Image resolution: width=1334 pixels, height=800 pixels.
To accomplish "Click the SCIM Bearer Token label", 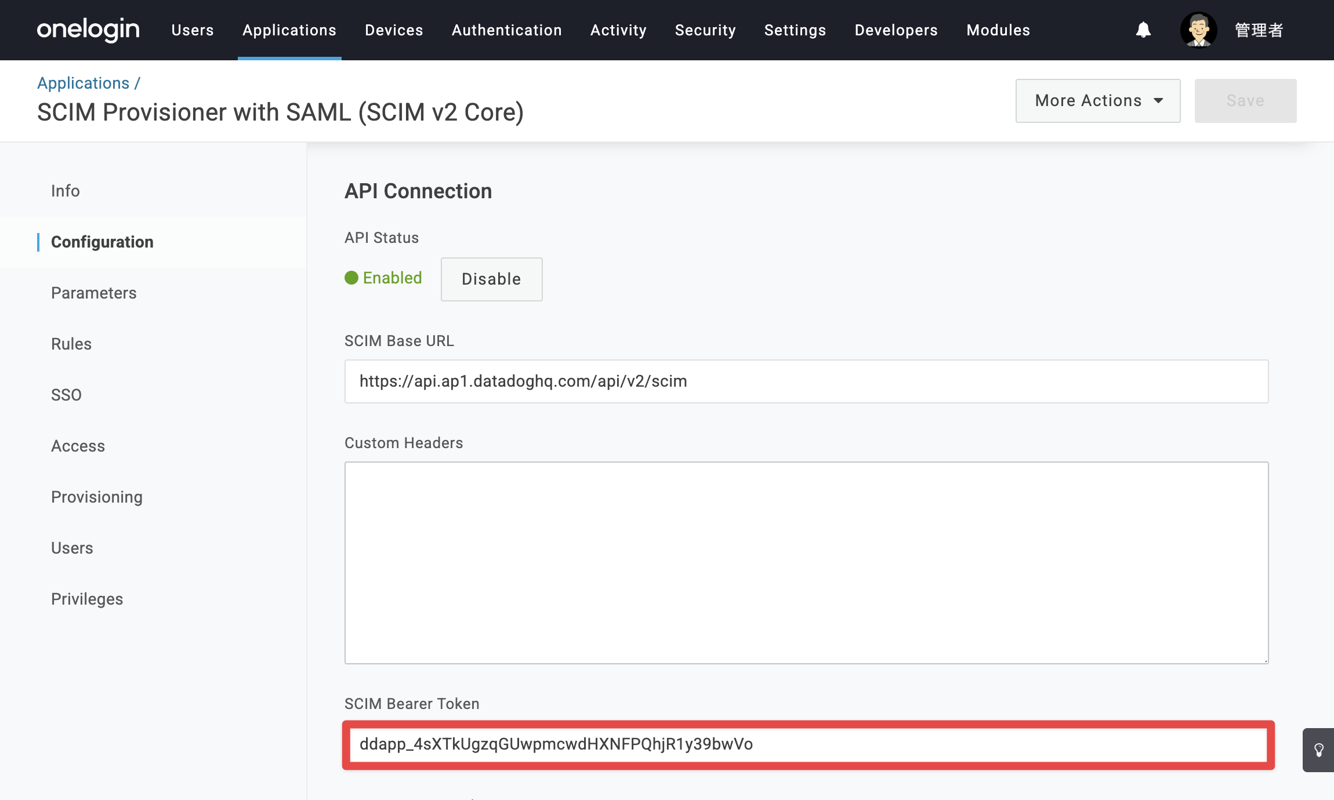I will click(x=412, y=704).
